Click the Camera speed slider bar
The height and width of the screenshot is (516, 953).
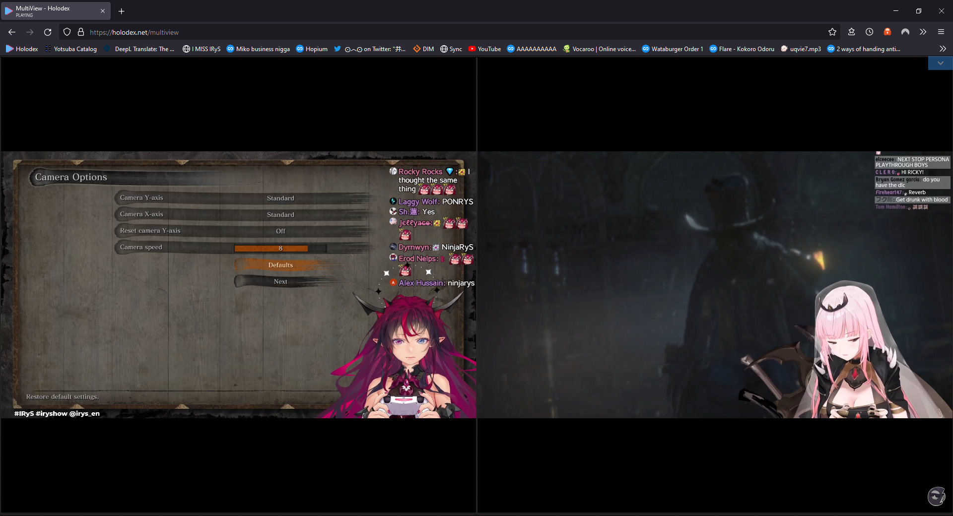[280, 248]
